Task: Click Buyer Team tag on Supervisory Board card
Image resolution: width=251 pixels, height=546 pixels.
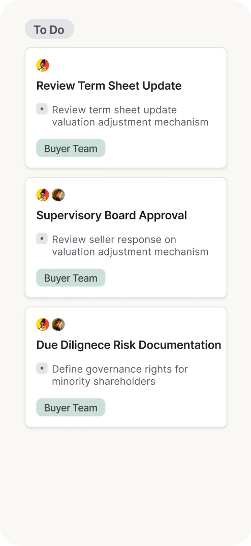Action: (71, 277)
